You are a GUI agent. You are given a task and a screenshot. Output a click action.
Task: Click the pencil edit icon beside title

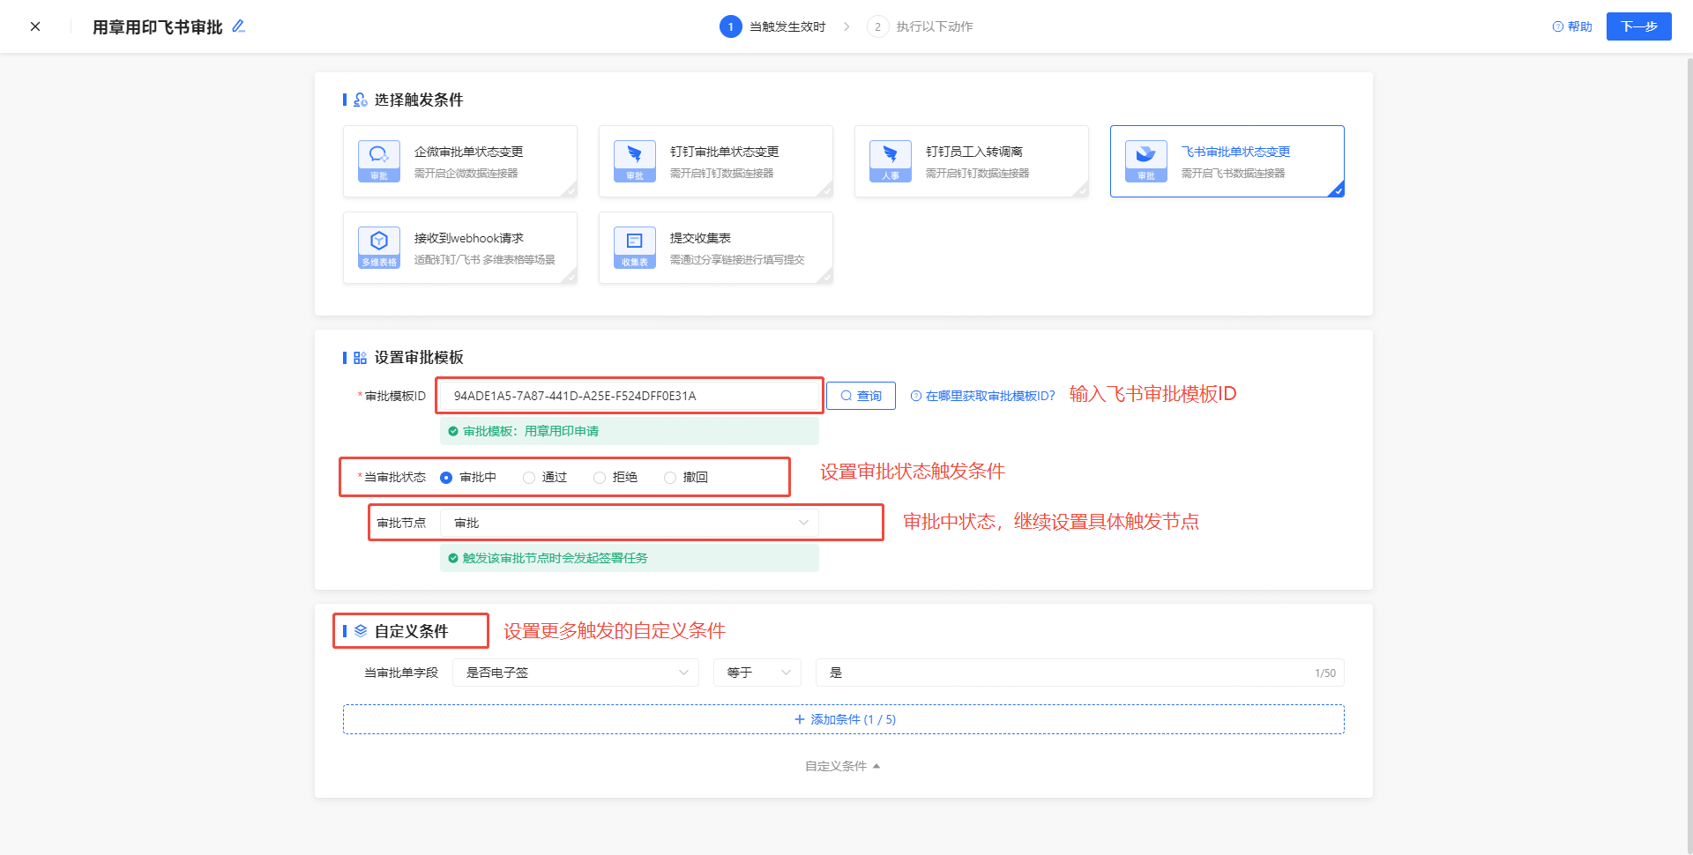coord(238,26)
